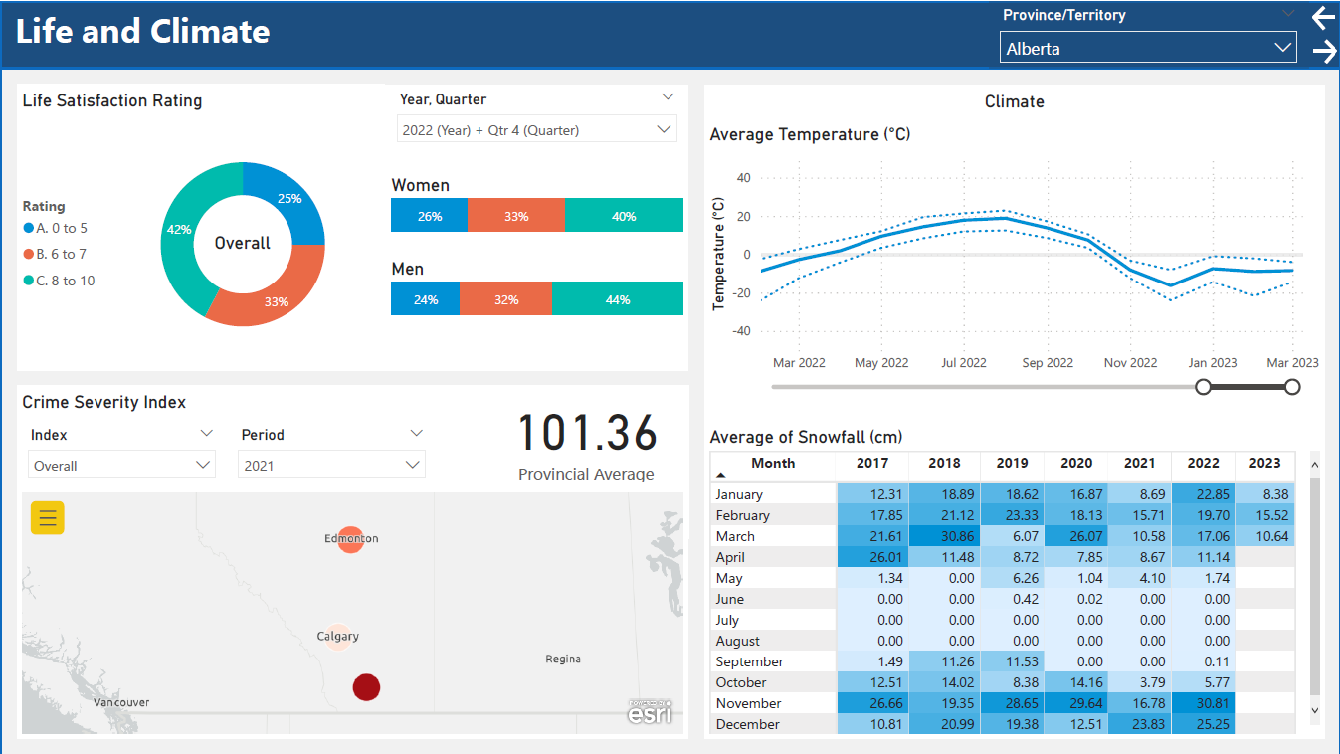This screenshot has height=754, width=1340.
Task: Open the Period 2021 dropdown
Action: click(x=330, y=466)
